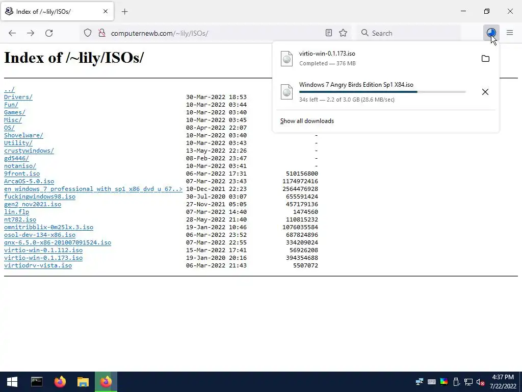Open the parent directory ../ link
Image resolution: width=522 pixels, height=392 pixels.
pyautogui.click(x=9, y=89)
